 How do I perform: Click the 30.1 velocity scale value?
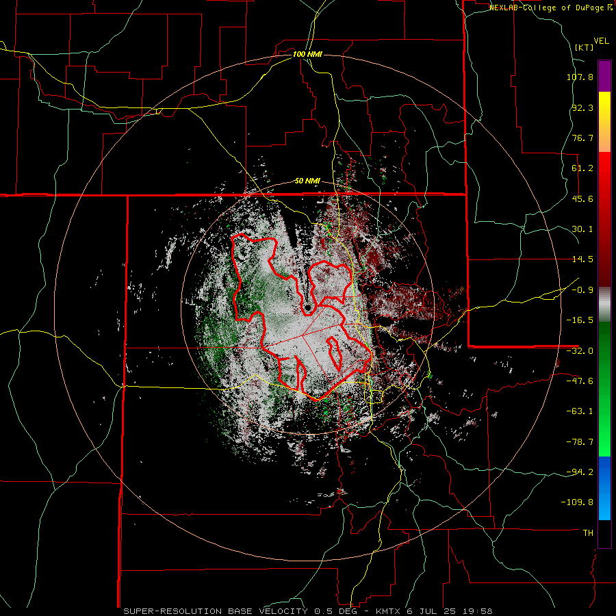[x=582, y=229]
